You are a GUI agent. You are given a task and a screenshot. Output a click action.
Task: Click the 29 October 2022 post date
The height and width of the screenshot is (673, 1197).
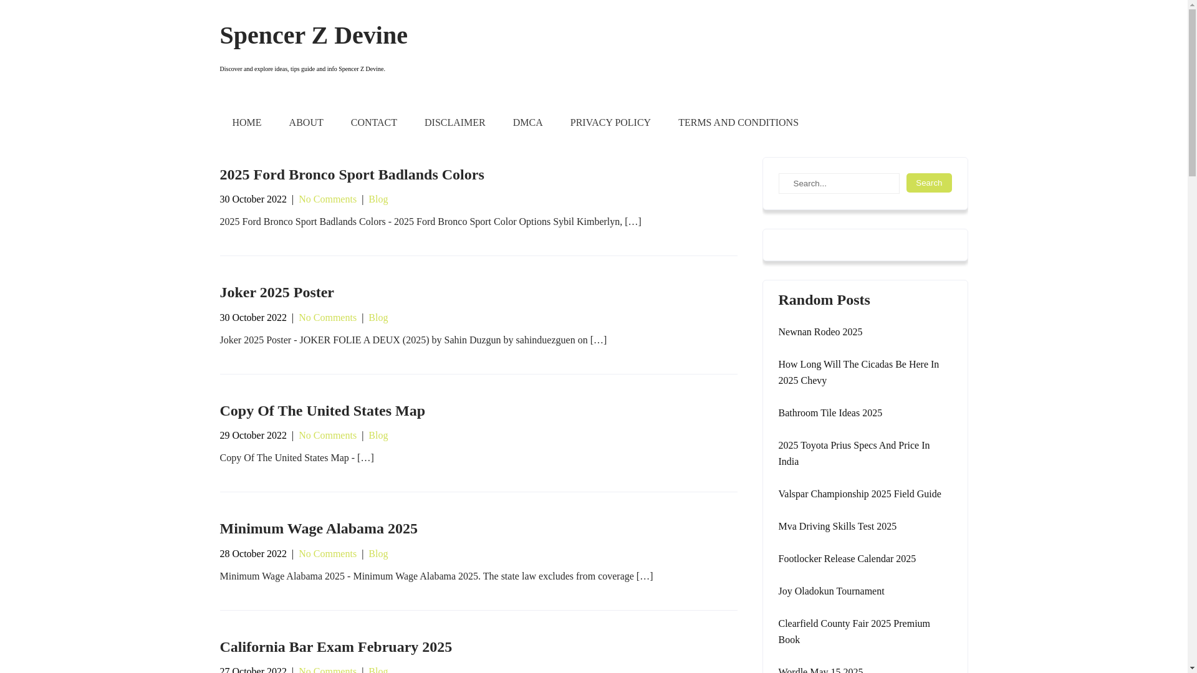pos(253,436)
